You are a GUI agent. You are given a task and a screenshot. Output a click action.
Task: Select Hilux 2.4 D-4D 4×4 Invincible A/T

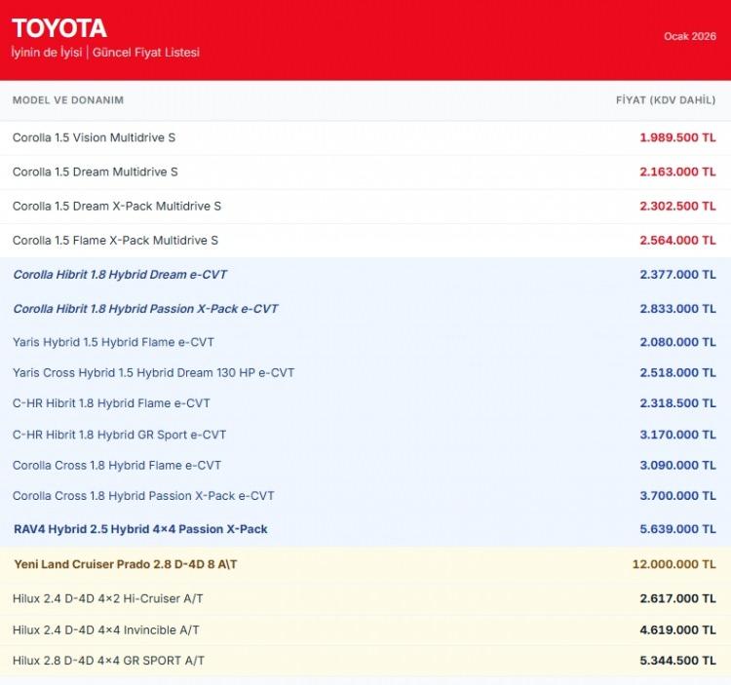pos(106,630)
